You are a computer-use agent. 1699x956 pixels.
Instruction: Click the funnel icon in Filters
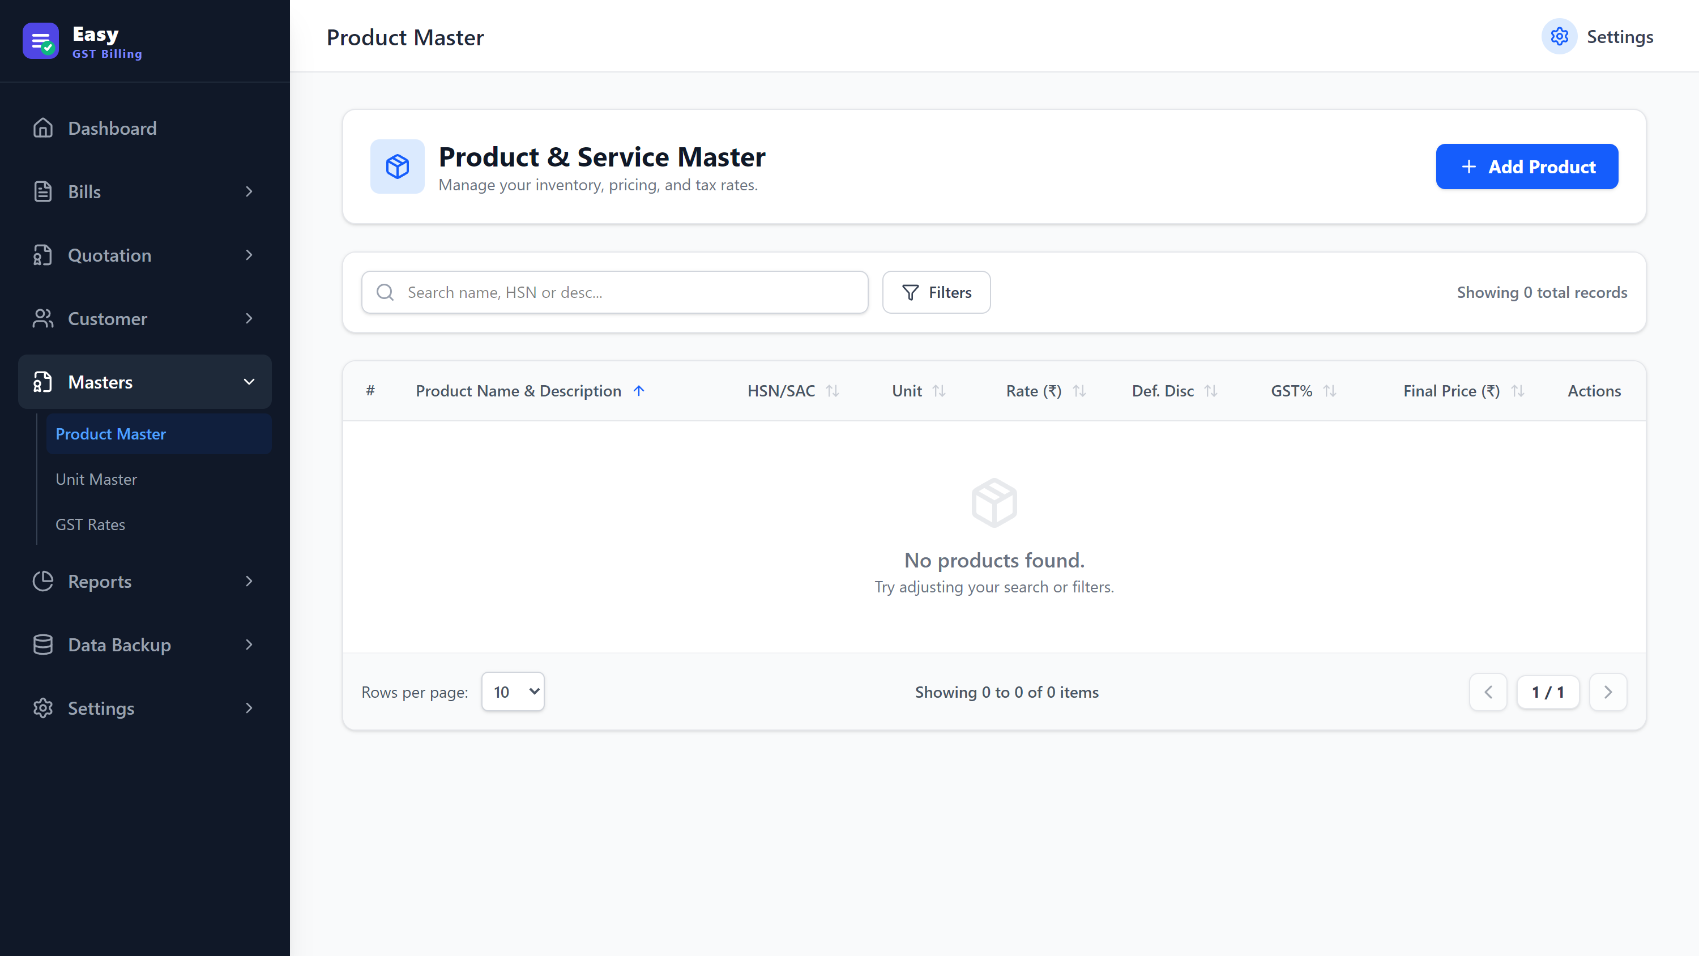[x=910, y=292]
